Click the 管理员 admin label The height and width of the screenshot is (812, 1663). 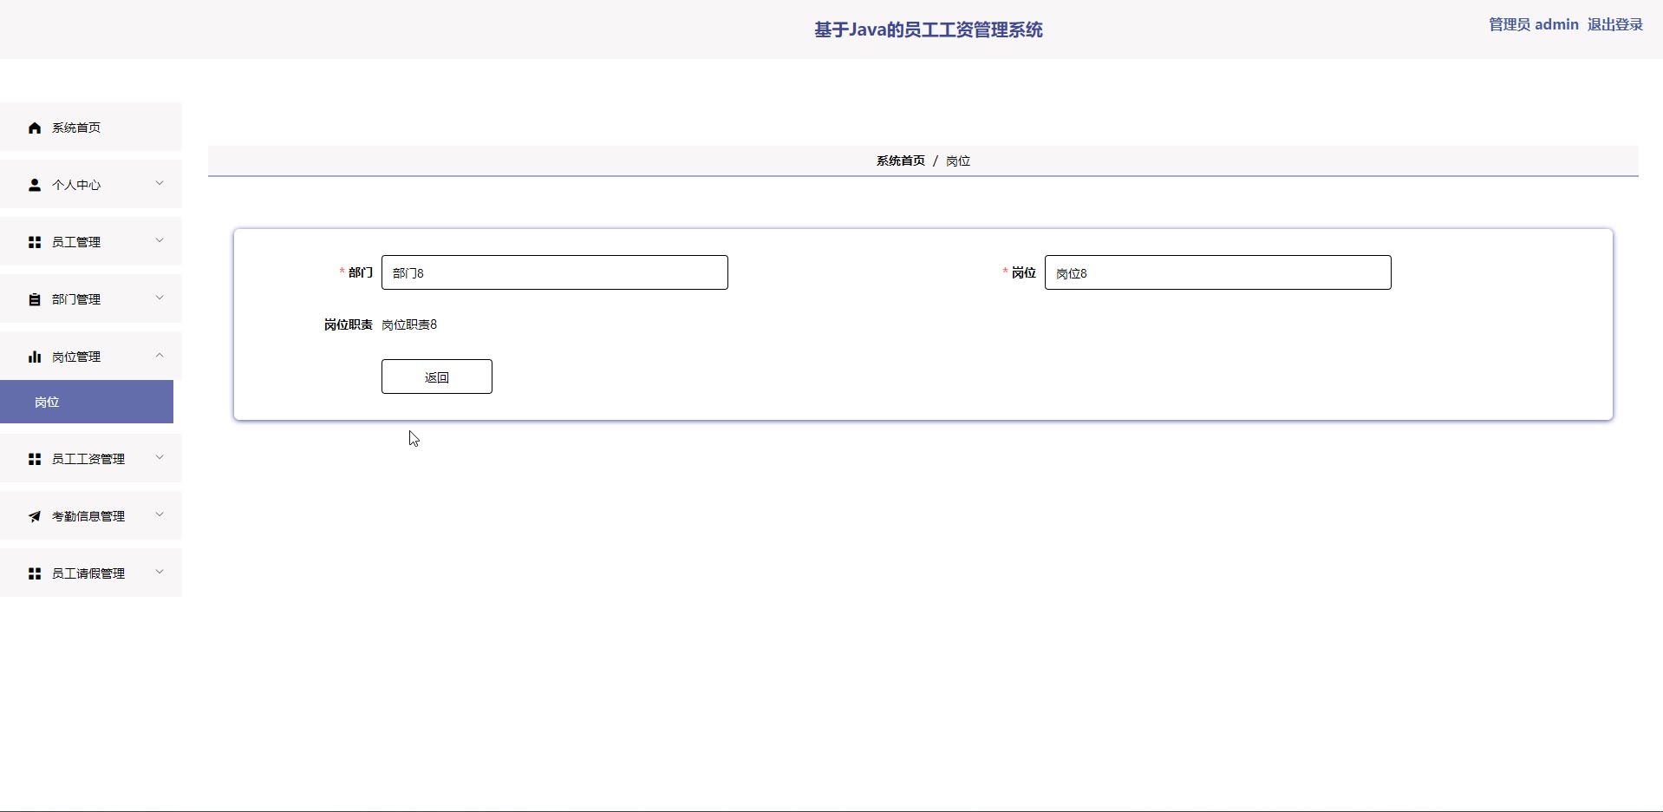[x=1534, y=24]
